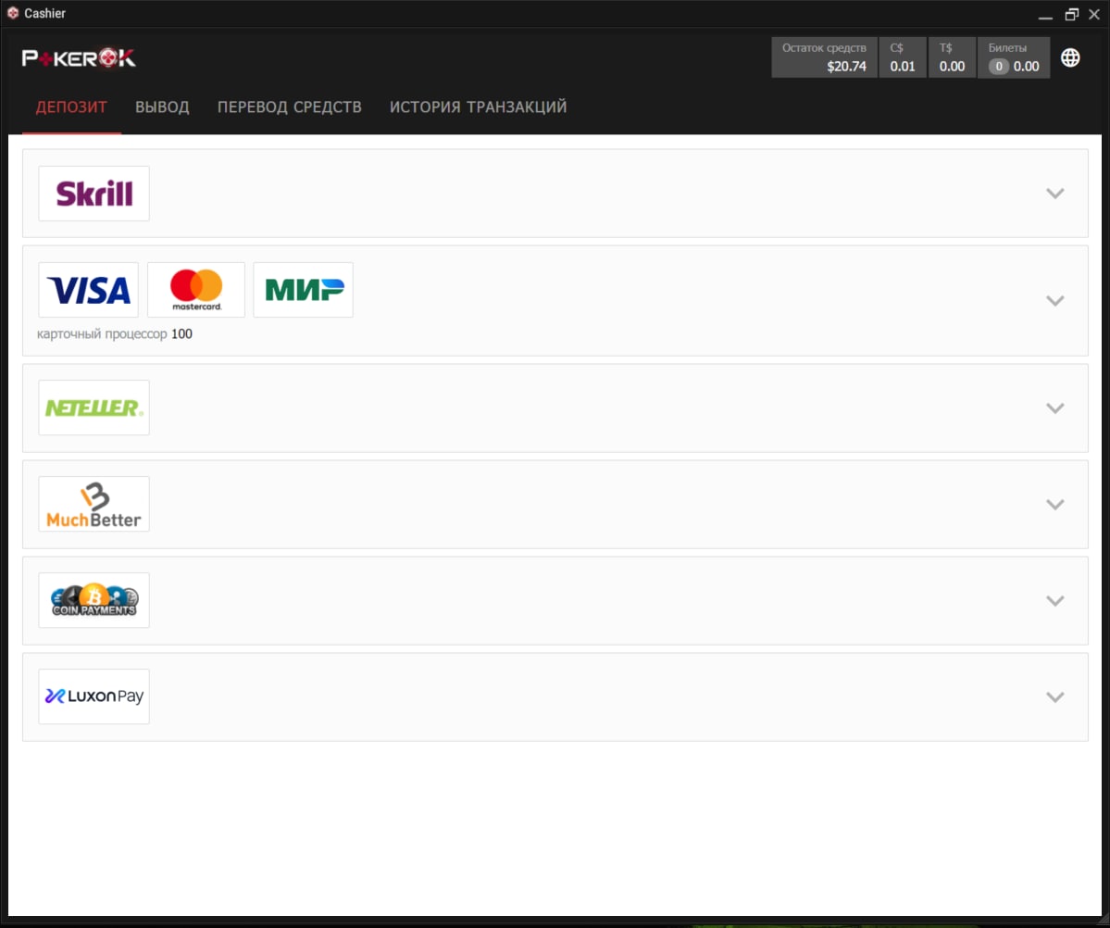Screen dimensions: 1110x928
Task: Switch to the ВЫВОД tab
Action: coord(162,107)
